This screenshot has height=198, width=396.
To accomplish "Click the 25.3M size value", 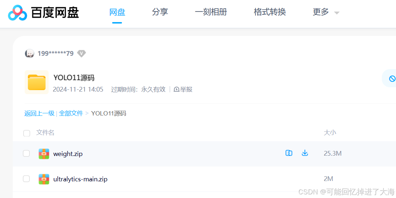I will pos(332,153).
